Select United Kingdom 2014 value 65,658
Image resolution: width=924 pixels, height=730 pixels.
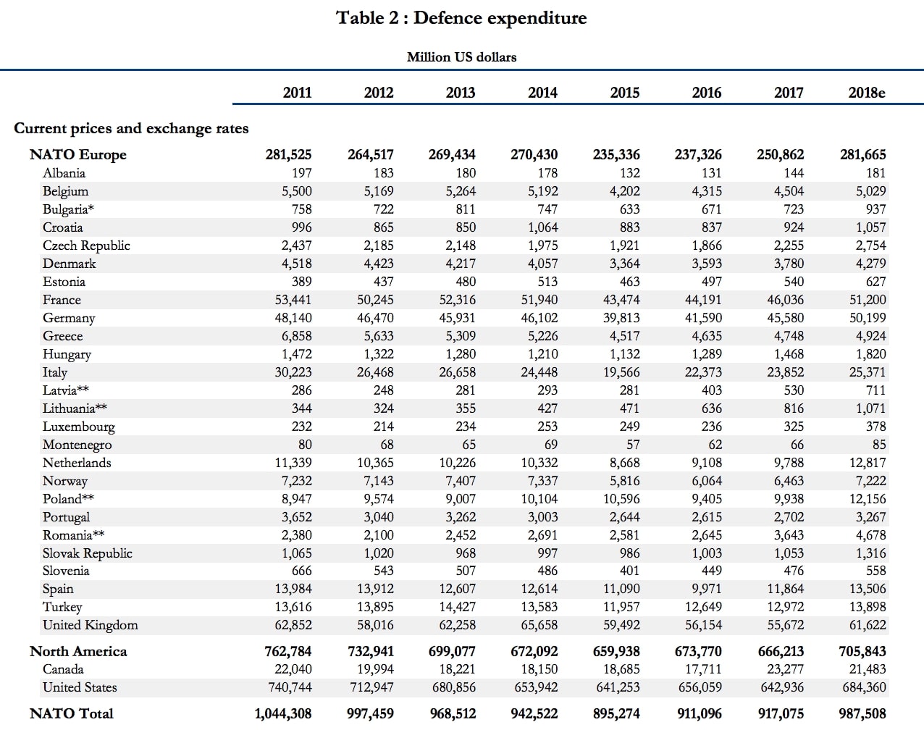(x=539, y=625)
